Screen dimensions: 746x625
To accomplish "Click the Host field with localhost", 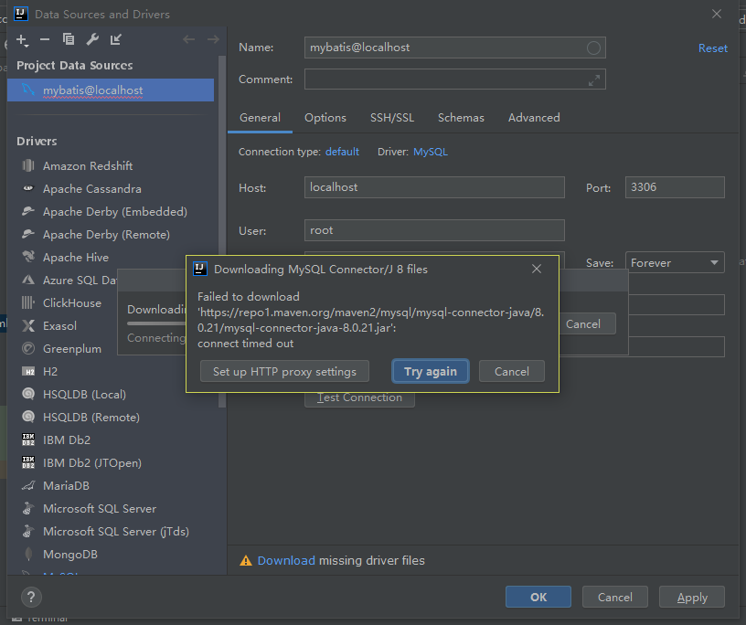I will pyautogui.click(x=434, y=187).
